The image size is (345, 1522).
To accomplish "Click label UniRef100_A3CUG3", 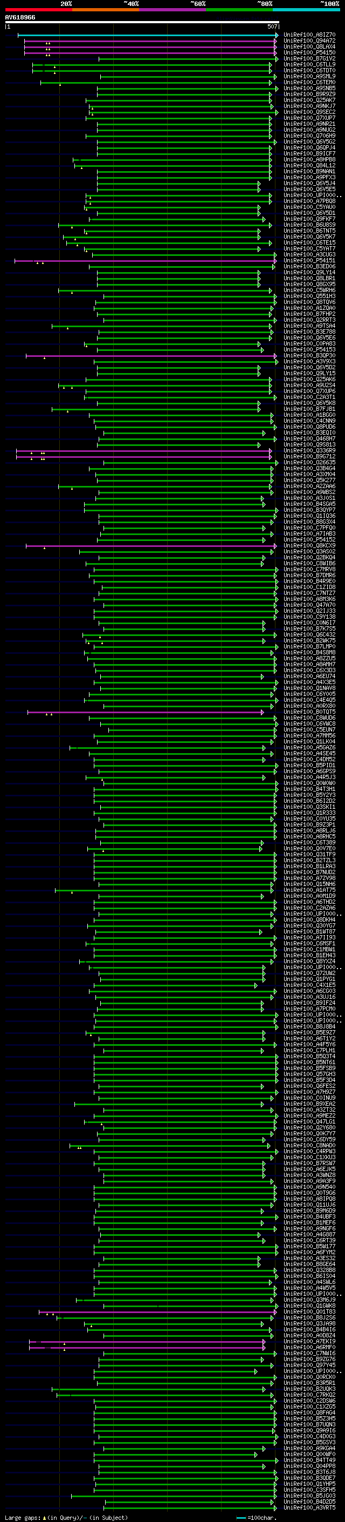I will pos(309,255).
